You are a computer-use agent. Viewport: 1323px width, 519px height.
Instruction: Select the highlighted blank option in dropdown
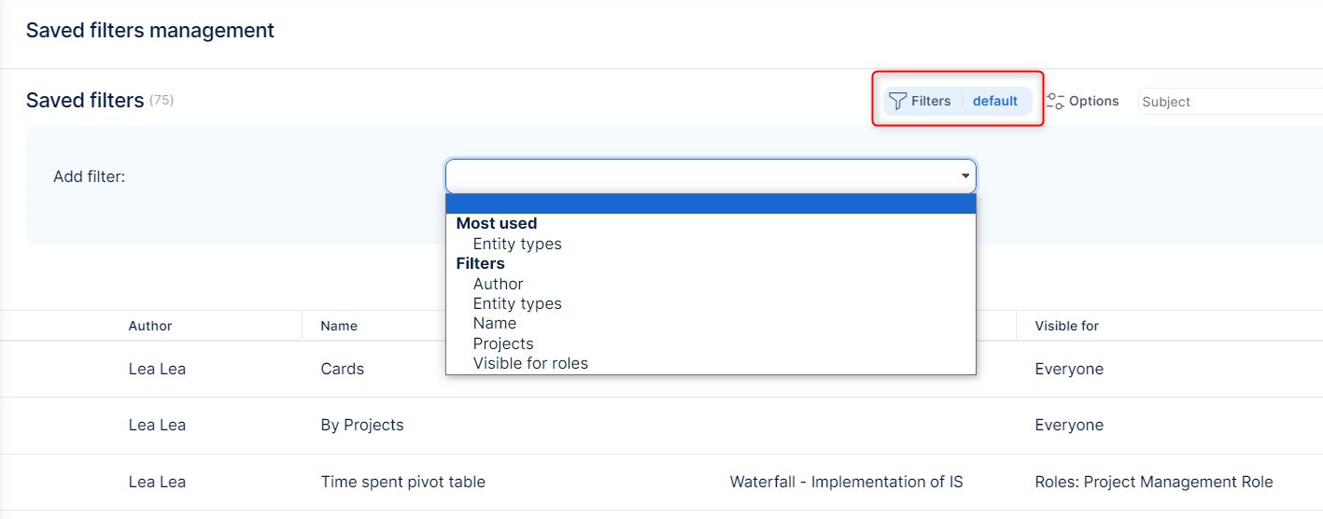point(710,204)
